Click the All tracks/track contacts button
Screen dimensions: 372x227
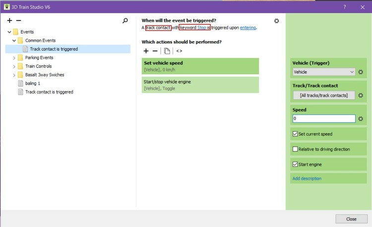pos(324,95)
